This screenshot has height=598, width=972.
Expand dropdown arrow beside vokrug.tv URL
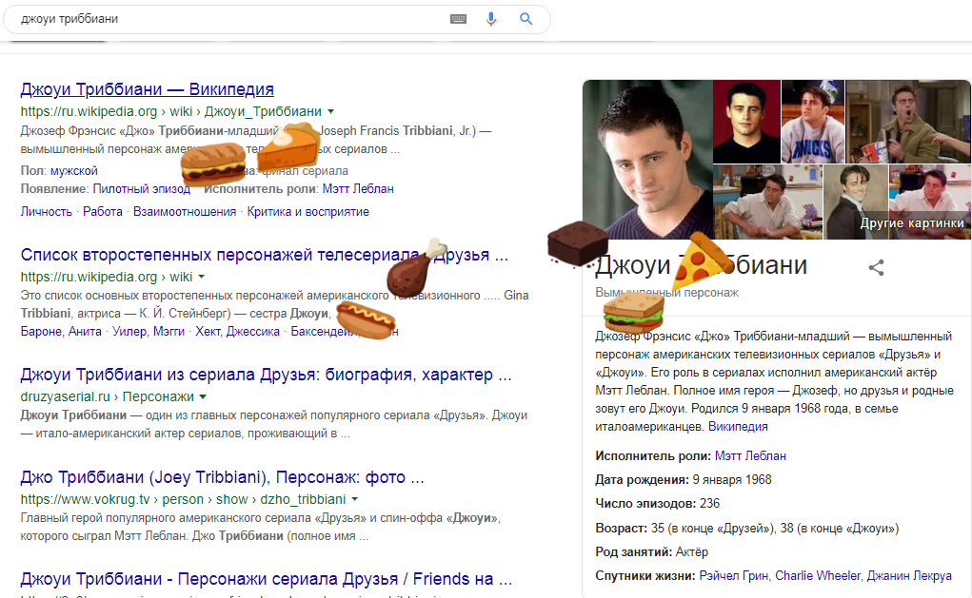[354, 499]
